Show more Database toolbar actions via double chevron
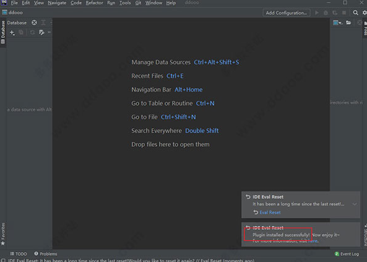The width and height of the screenshot is (367, 262). tap(49, 32)
